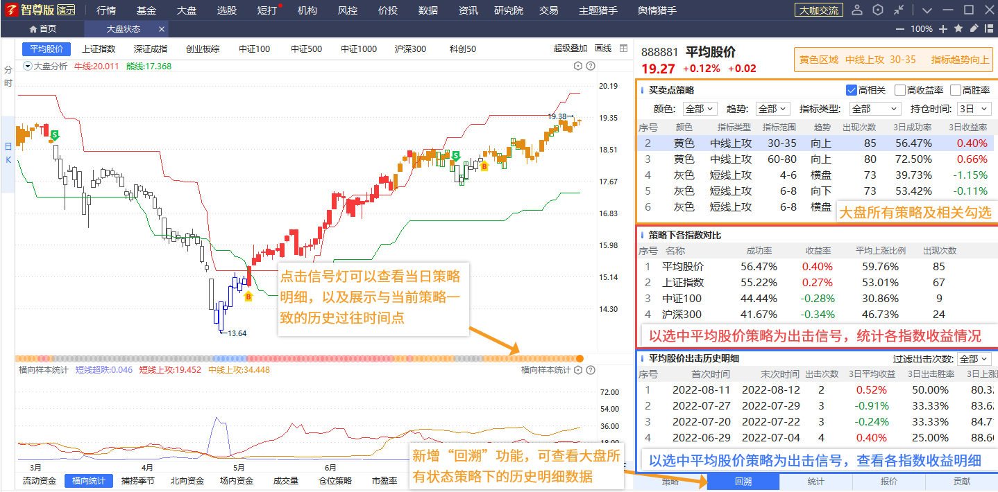
Task: Switch to the 回溯 tab
Action: [x=743, y=482]
